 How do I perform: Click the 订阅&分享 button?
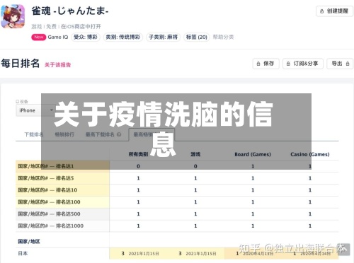(x=303, y=64)
